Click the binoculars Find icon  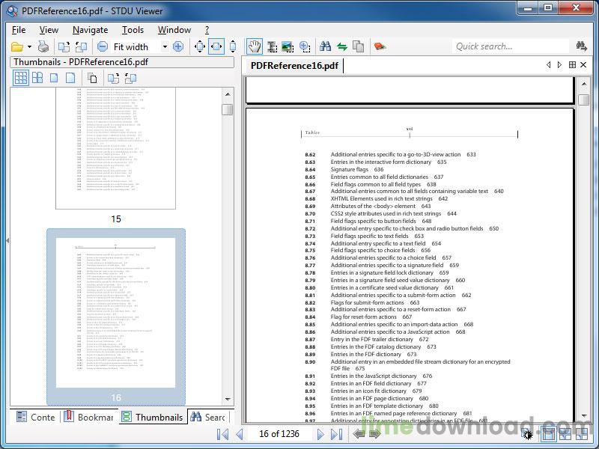[325, 46]
